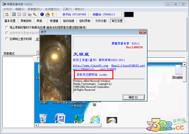Open the 工具(T) menu

tap(67, 9)
